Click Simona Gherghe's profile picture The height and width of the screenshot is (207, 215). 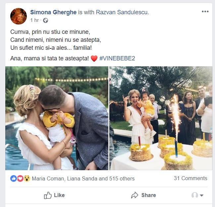[x=19, y=16]
